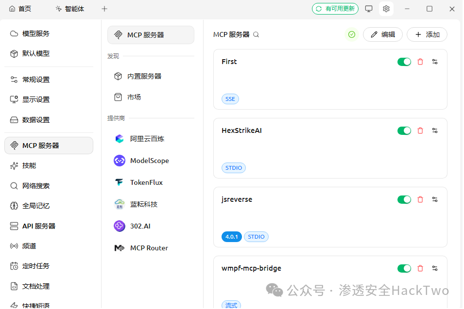The height and width of the screenshot is (309, 464).
Task: Toggle the First server switch
Action: point(404,62)
